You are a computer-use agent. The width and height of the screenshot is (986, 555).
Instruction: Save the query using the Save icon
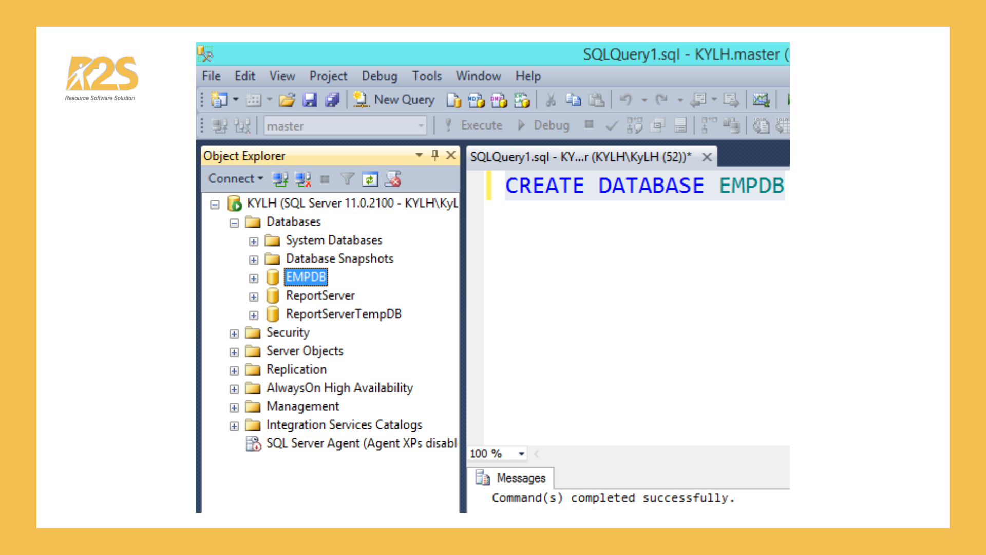click(310, 100)
